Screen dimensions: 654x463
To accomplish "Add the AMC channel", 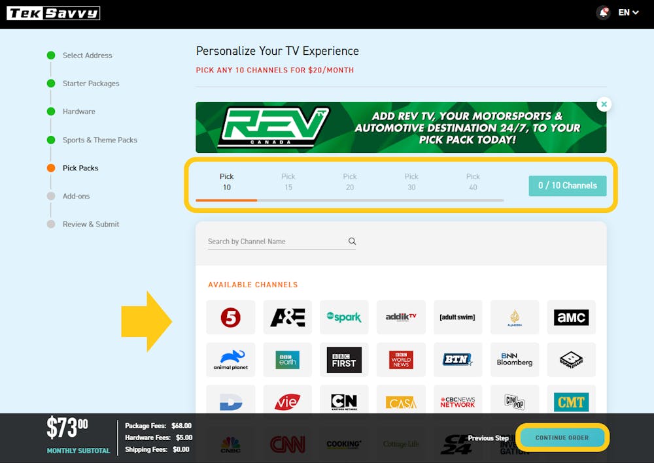I will pos(572,317).
